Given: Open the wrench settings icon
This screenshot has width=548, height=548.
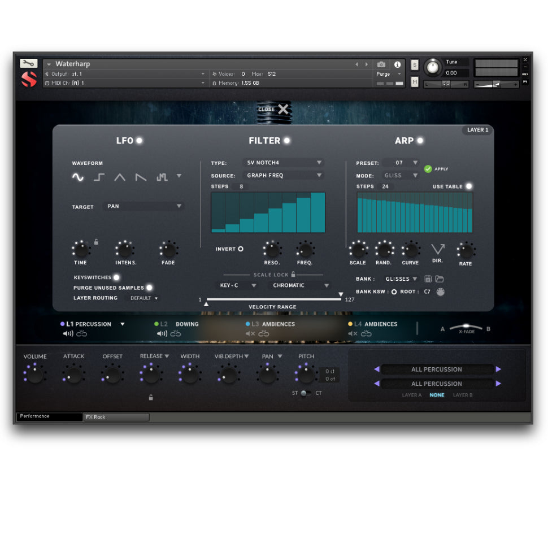Looking at the screenshot, I should click(x=28, y=63).
